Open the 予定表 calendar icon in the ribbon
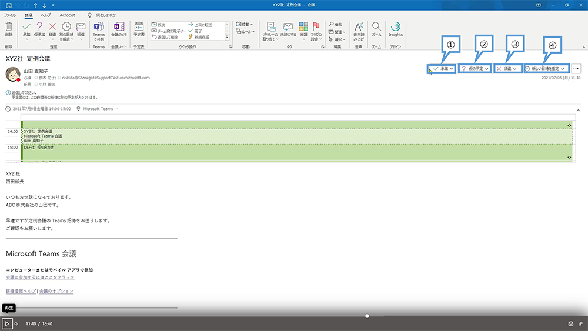Image resolution: width=588 pixels, height=331 pixels. [139, 27]
